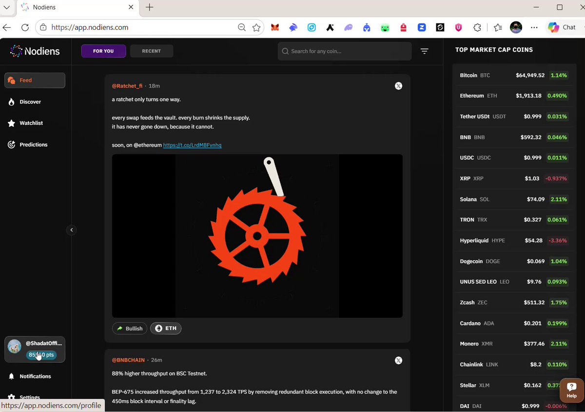Click the Nodiens logo

click(35, 51)
